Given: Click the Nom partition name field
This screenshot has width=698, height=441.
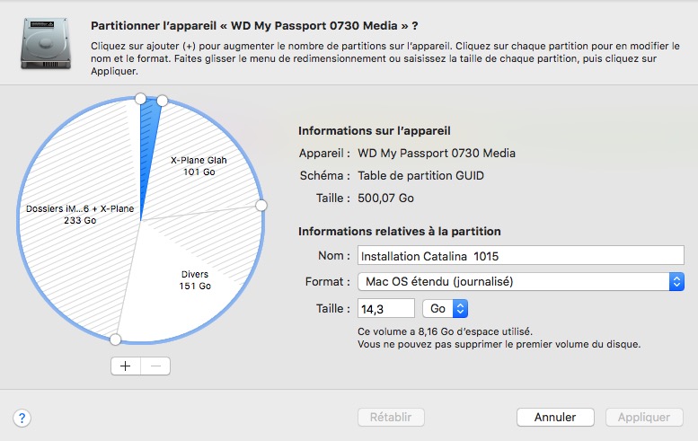Looking at the screenshot, I should (521, 255).
